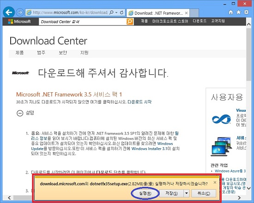The height and width of the screenshot is (203, 254).
Task: Close the Download: .NET Framework tab
Action: (187, 13)
